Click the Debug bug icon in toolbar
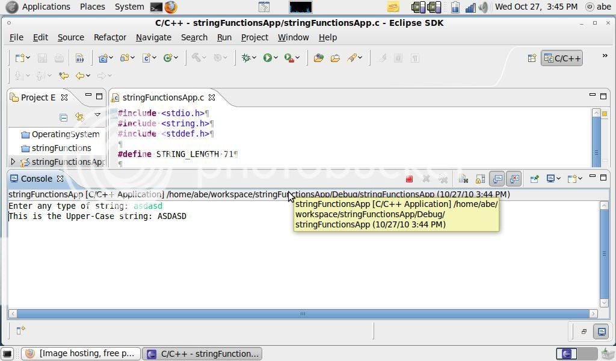The width and height of the screenshot is (616, 361). click(x=246, y=58)
